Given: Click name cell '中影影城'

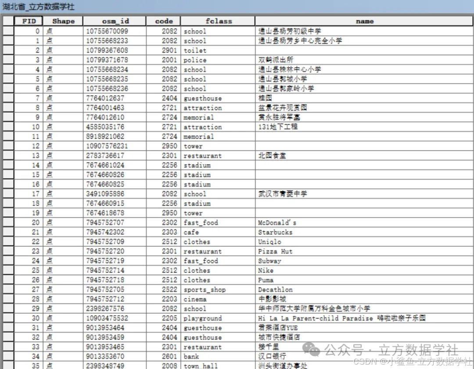Looking at the screenshot, I should pyautogui.click(x=364, y=299).
